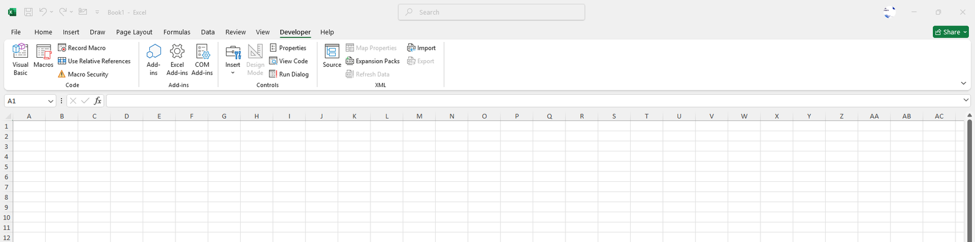Select row 10 header
The height and width of the screenshot is (242, 975).
[7, 217]
